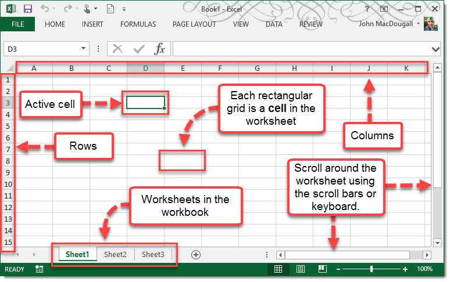Click the Redo arrow icon
Screen dimensions: 450x282
point(67,9)
